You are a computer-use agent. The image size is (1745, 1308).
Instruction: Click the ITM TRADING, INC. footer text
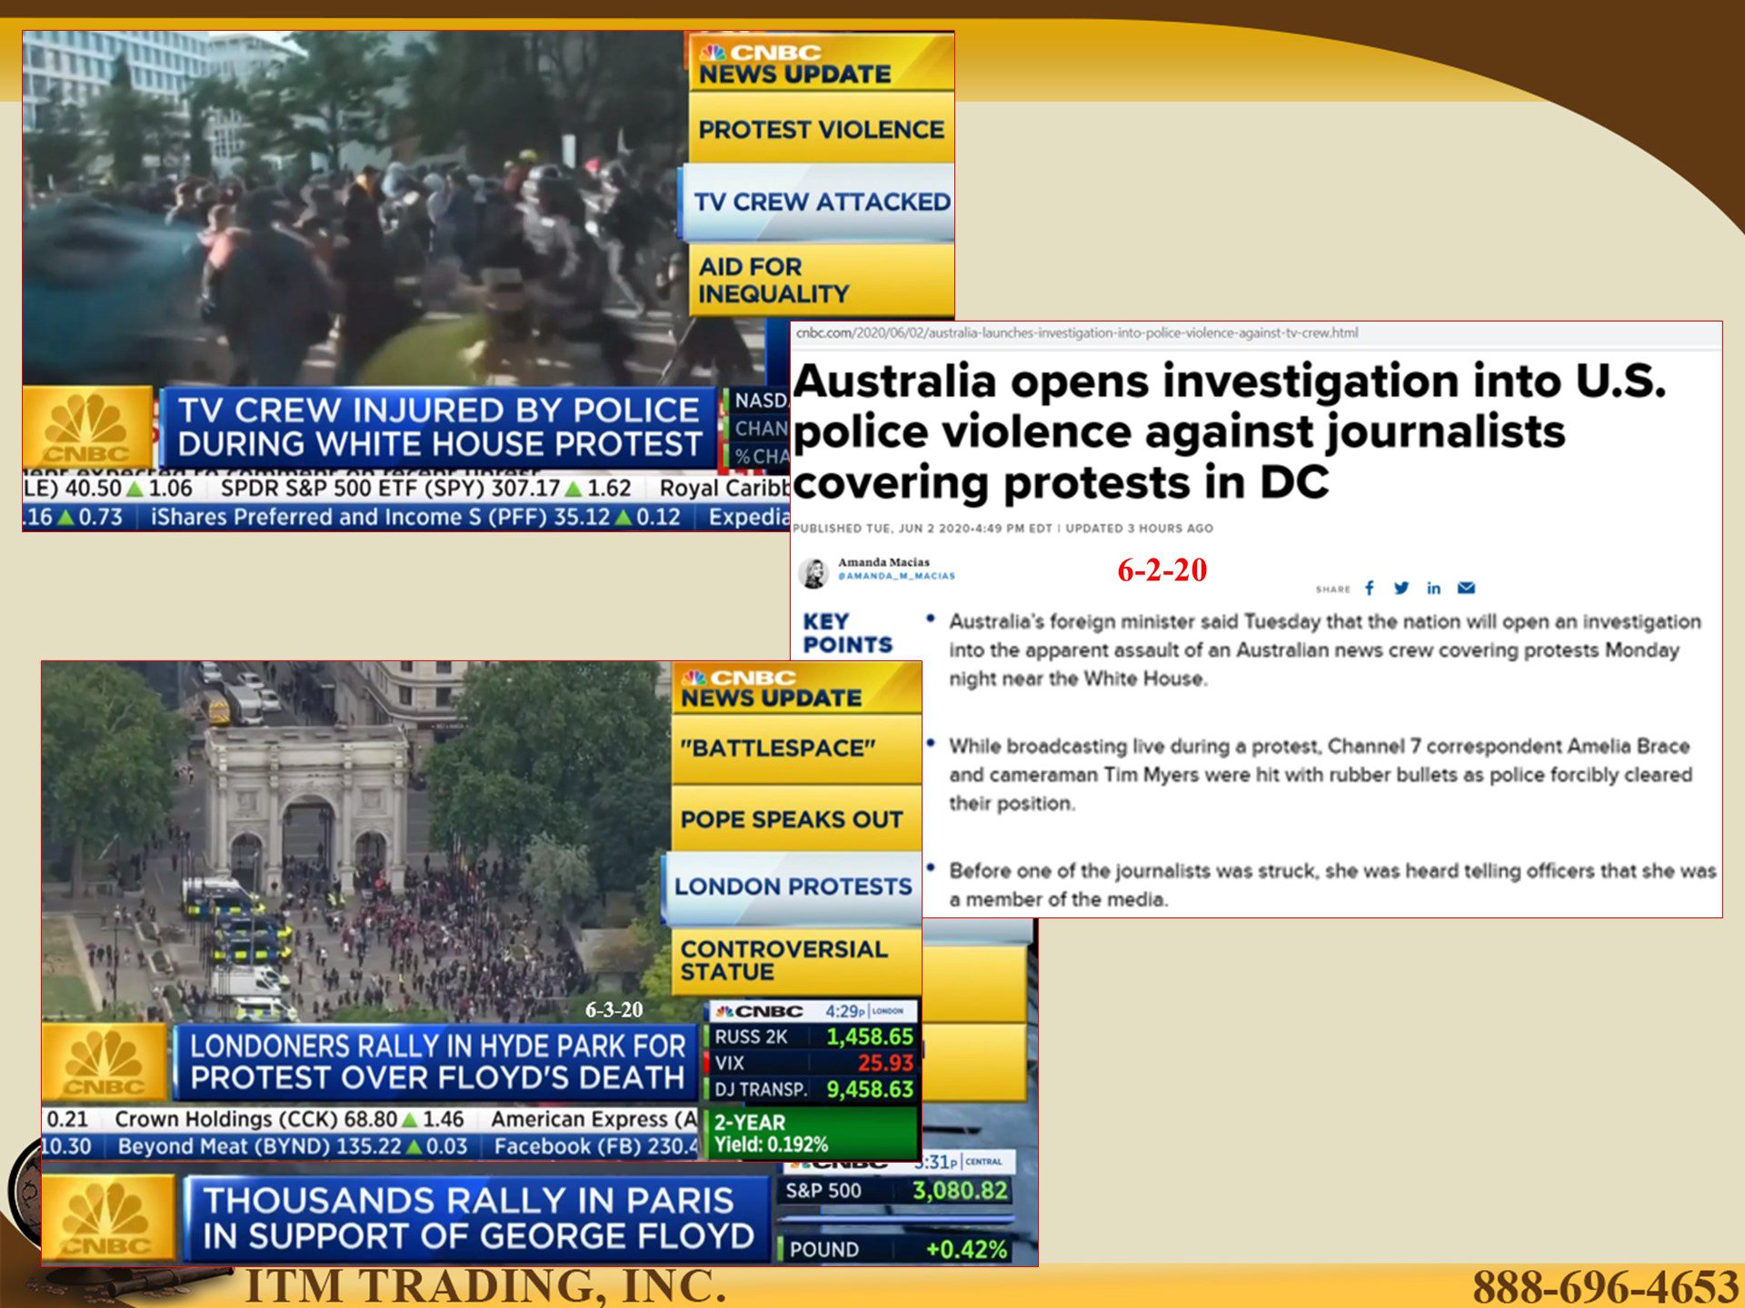(x=485, y=1285)
